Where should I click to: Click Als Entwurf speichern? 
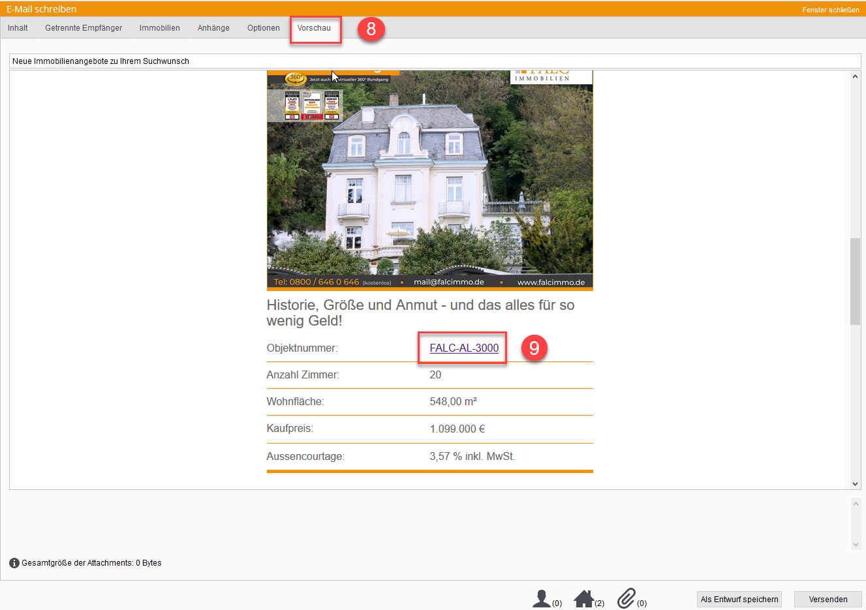[x=739, y=600]
